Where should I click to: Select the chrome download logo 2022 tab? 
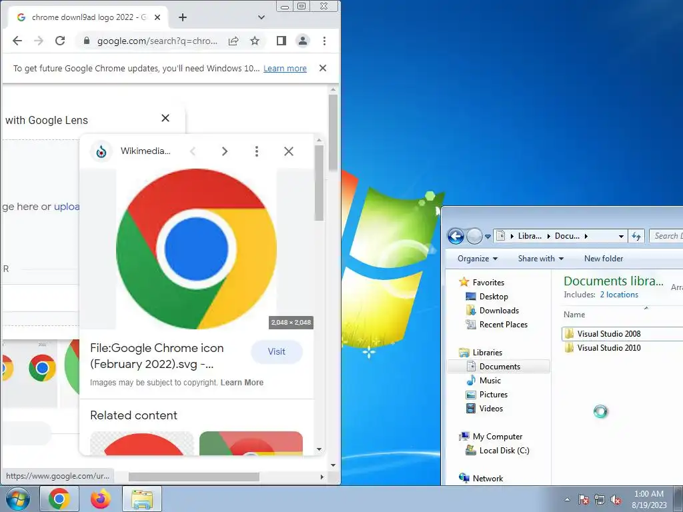[89, 17]
